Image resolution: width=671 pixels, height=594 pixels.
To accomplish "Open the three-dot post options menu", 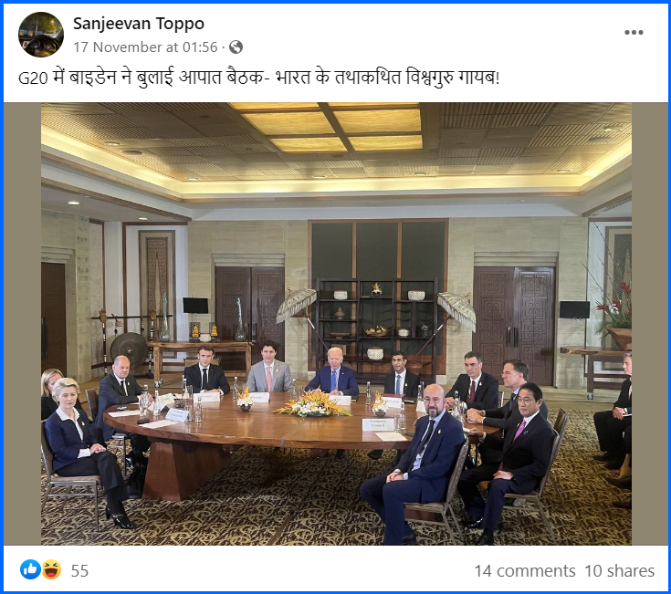I will (x=634, y=33).
